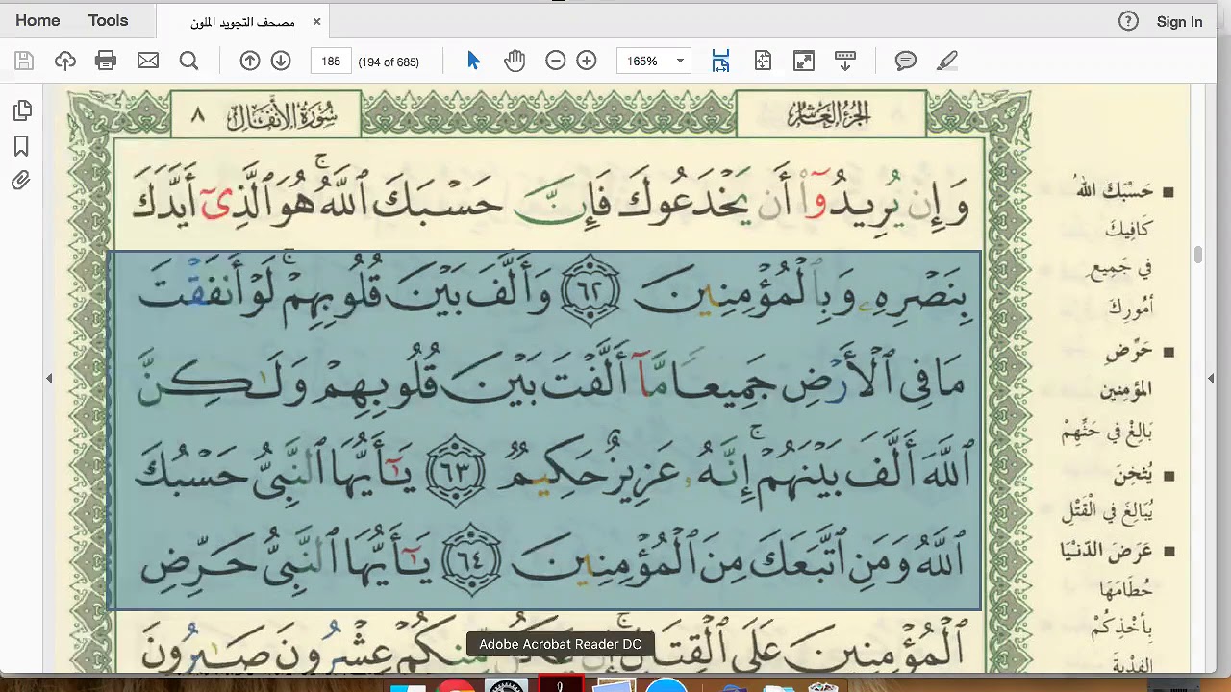Open System Preferences from the Dock
The image size is (1231, 692).
tap(507, 686)
